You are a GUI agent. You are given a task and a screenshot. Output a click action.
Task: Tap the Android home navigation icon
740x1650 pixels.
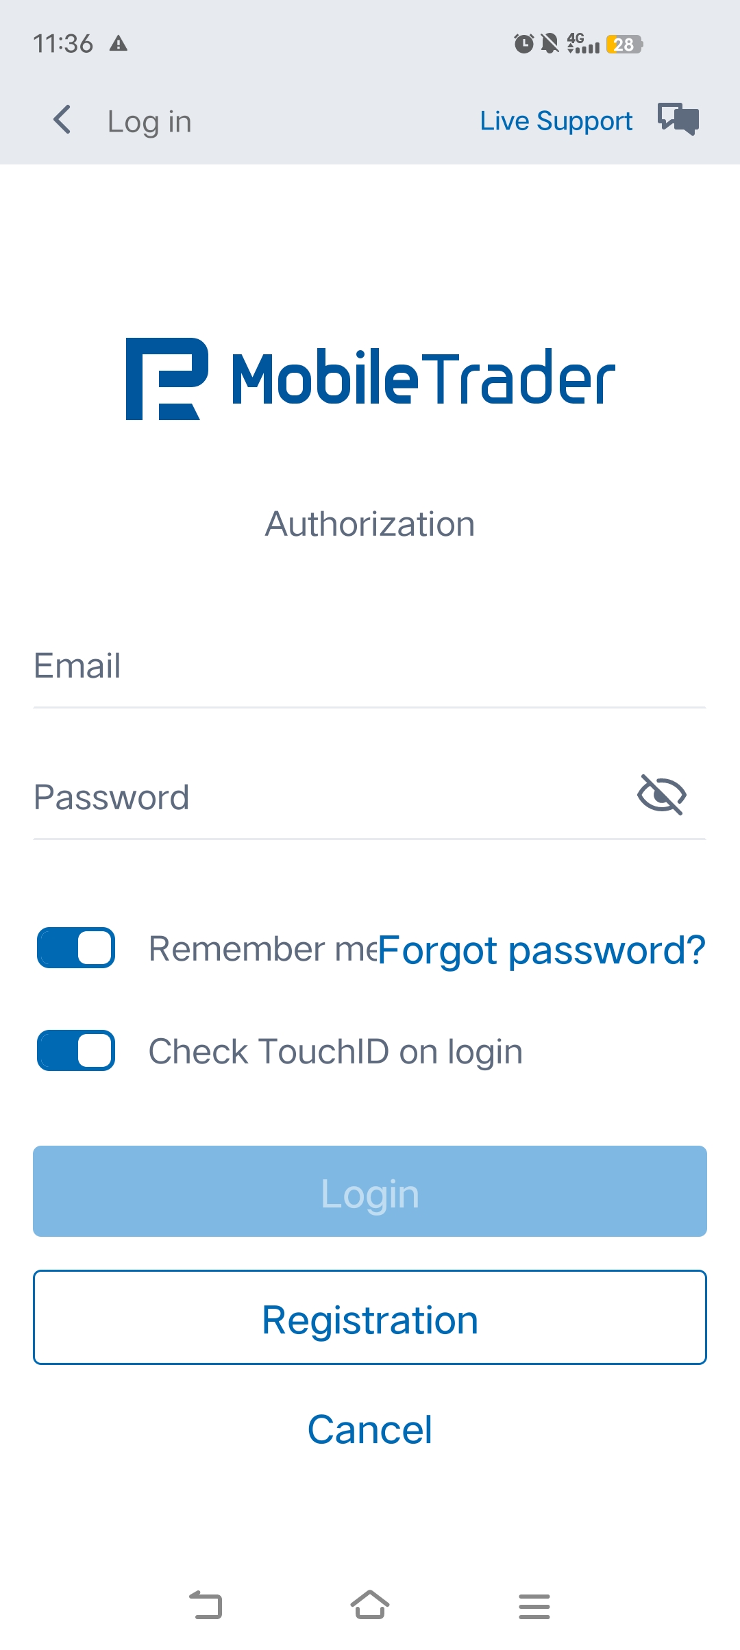click(370, 1605)
